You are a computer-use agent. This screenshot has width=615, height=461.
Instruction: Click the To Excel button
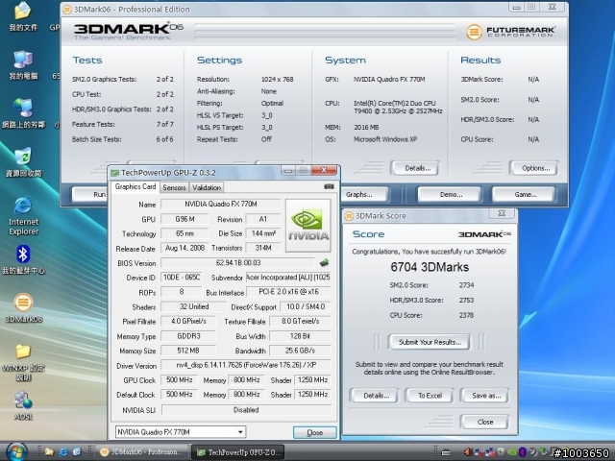pyautogui.click(x=430, y=396)
